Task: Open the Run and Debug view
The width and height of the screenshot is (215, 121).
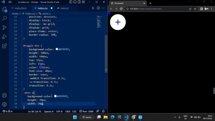Action: [4, 37]
